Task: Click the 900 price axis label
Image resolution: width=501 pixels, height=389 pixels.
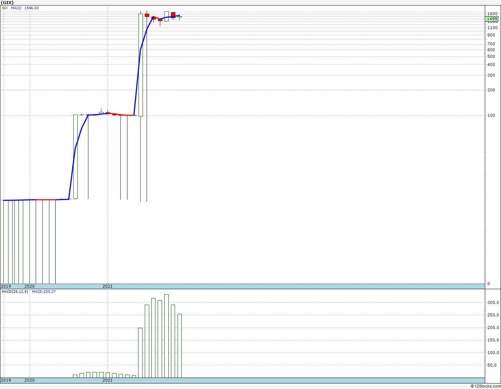Action: [491, 35]
